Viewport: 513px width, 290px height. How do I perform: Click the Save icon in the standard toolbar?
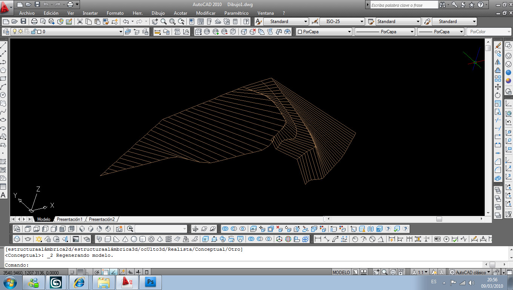23,22
